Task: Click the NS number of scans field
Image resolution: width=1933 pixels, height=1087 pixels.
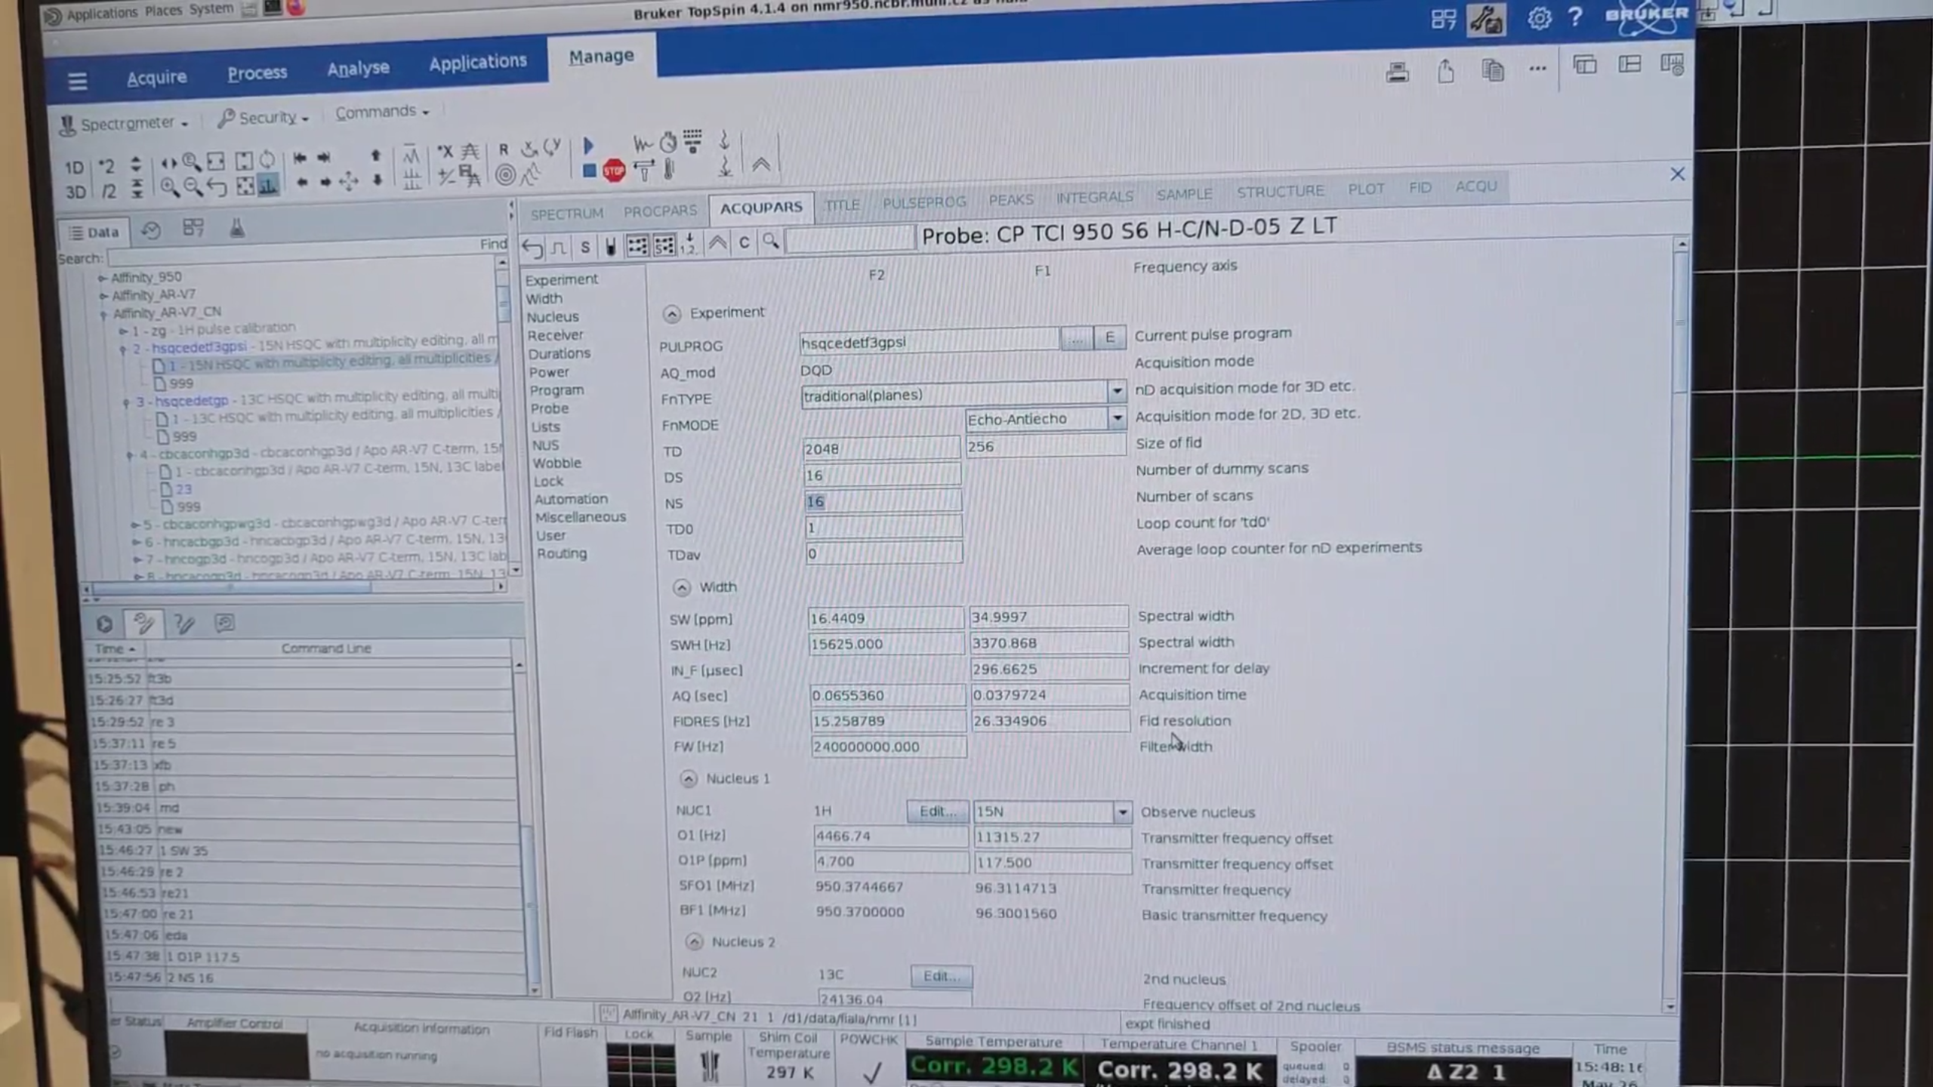Action: click(882, 501)
